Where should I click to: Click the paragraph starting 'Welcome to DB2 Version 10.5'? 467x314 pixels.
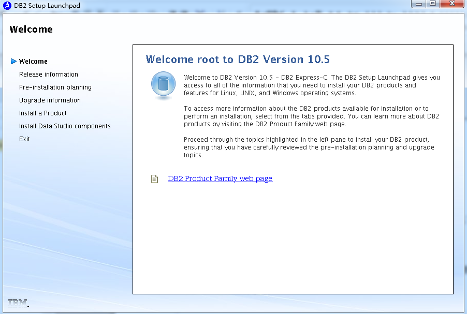312,85
